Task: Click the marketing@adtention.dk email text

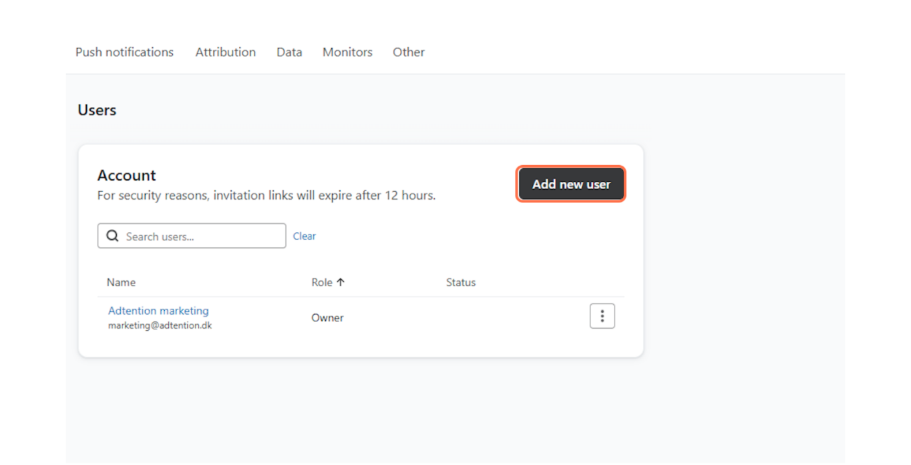Action: (x=160, y=326)
